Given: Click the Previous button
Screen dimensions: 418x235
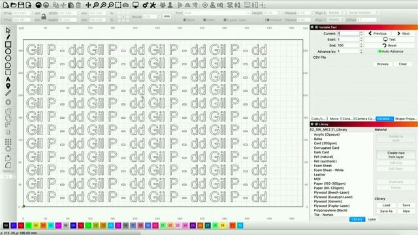Looking at the screenshot, I should 378,33.
